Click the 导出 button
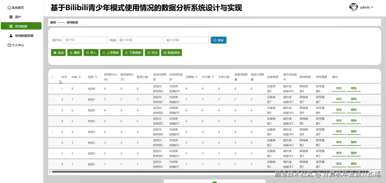 click(152, 53)
